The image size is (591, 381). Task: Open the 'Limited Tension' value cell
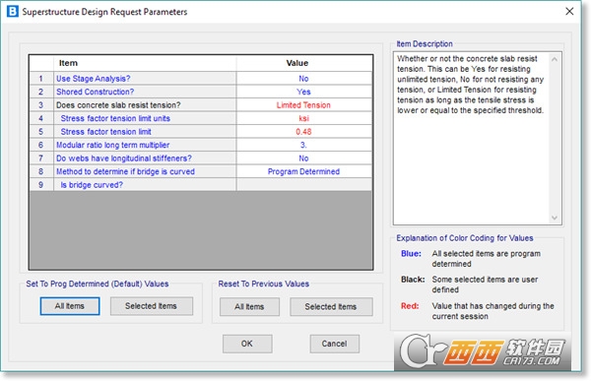pos(304,105)
